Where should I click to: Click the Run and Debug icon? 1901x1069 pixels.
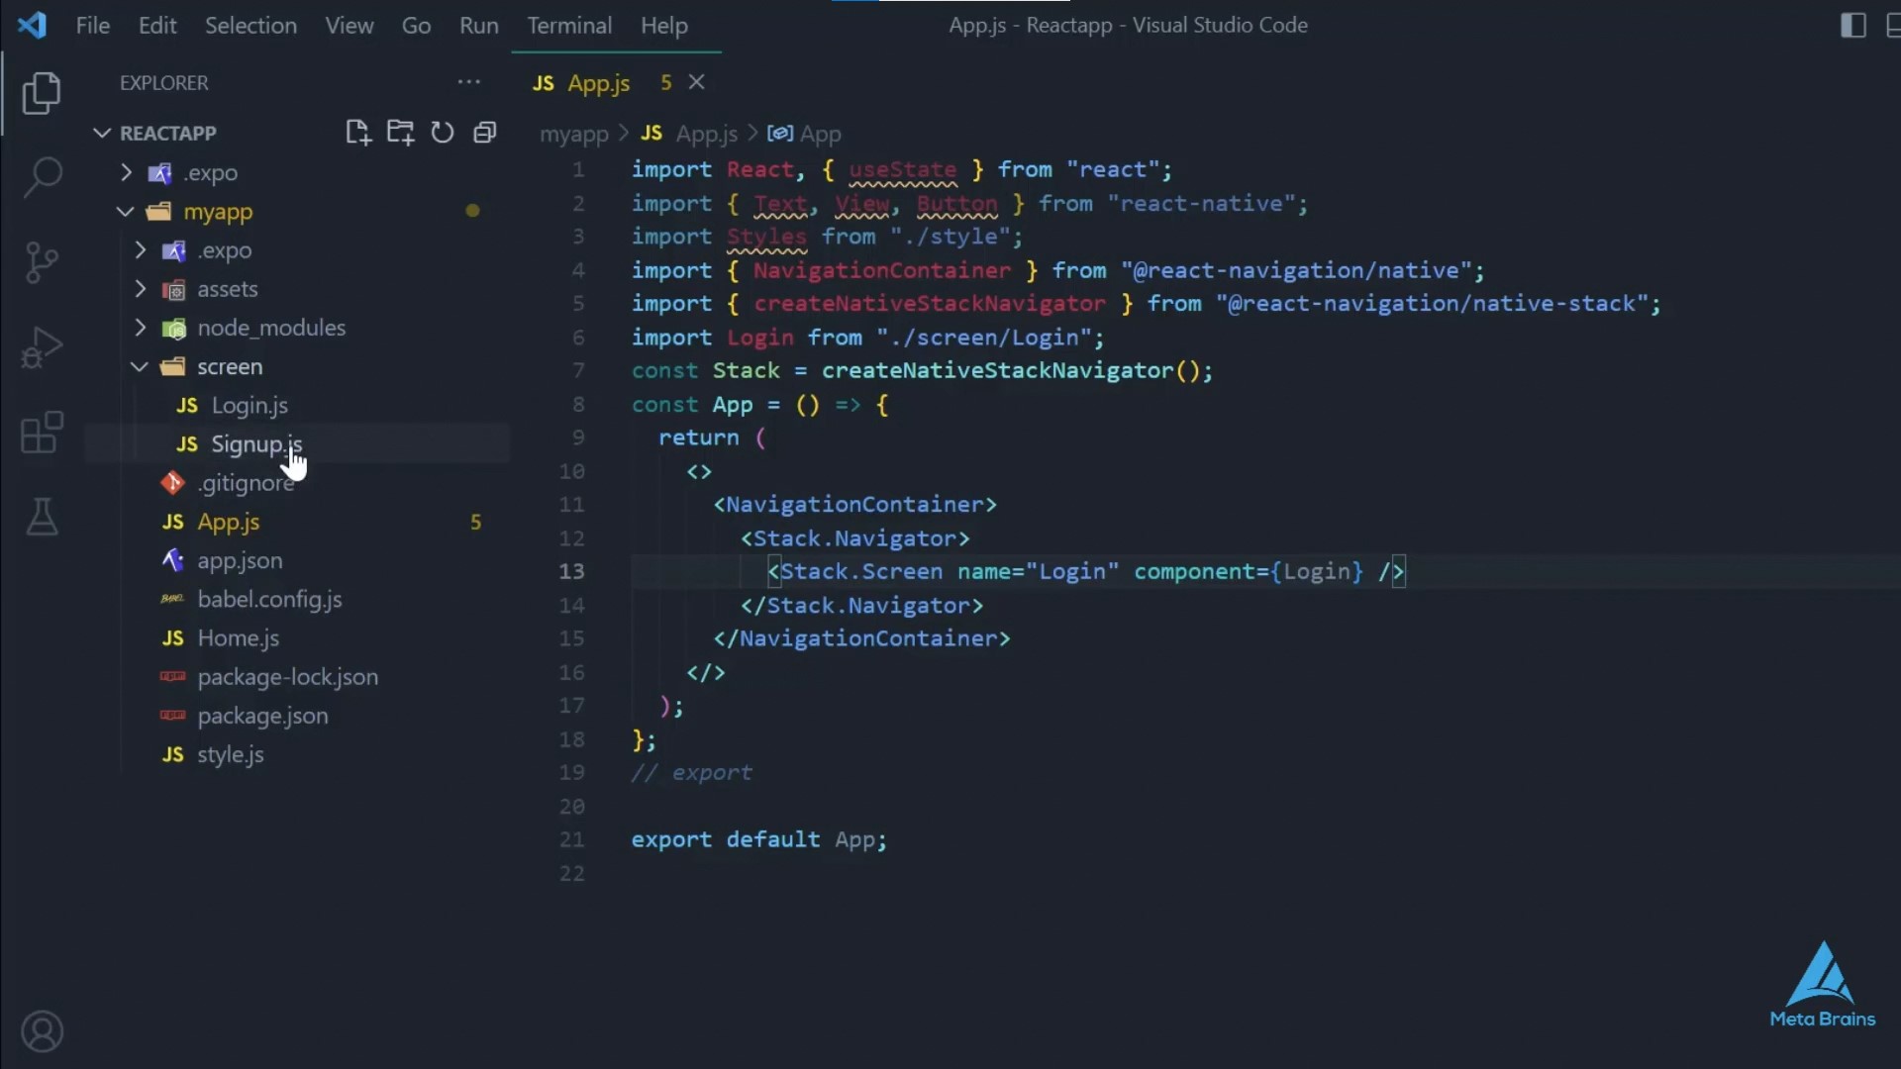coord(42,345)
